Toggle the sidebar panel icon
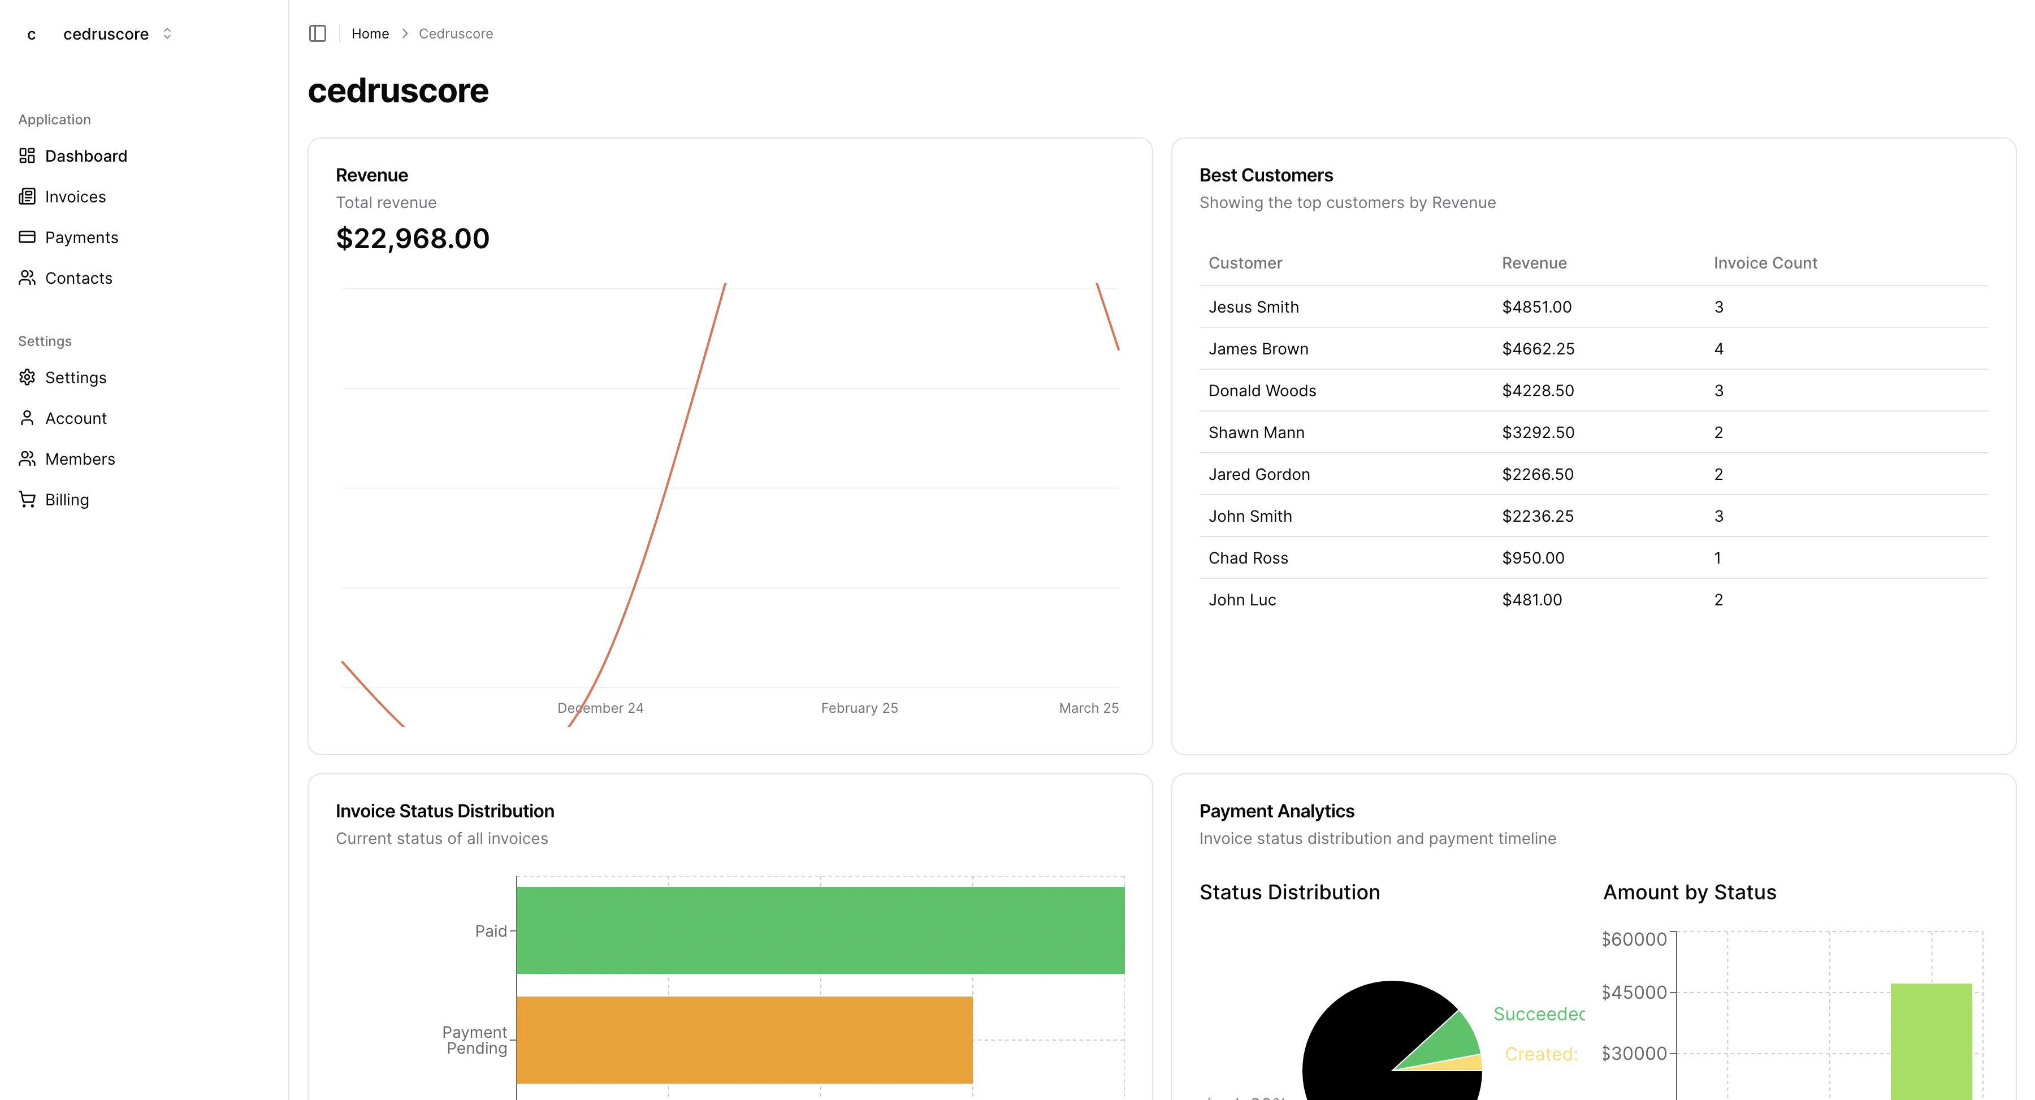The height and width of the screenshot is (1100, 2035). pos(318,33)
